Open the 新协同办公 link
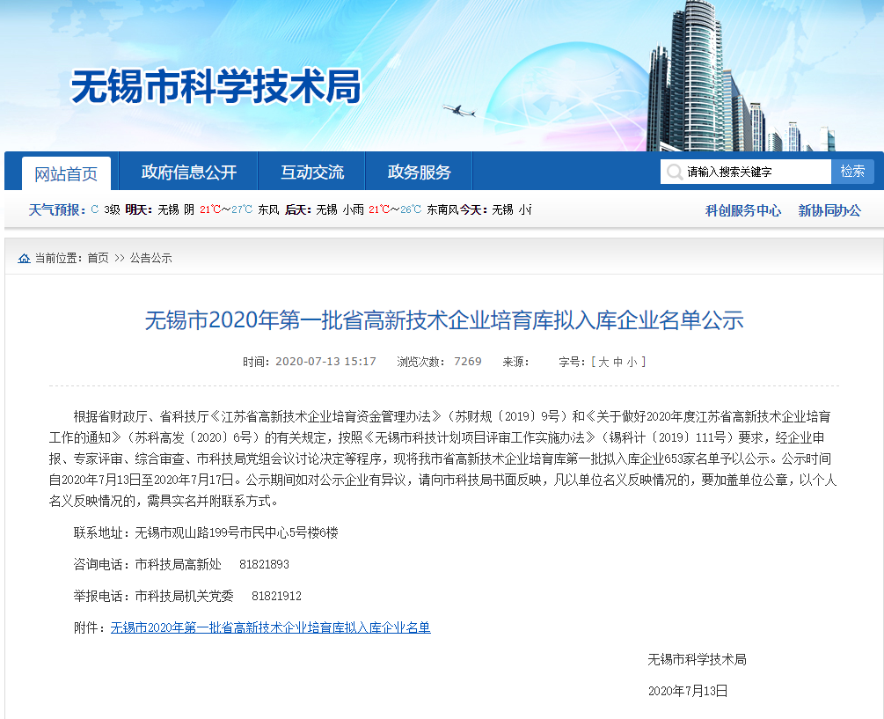 coord(829,210)
